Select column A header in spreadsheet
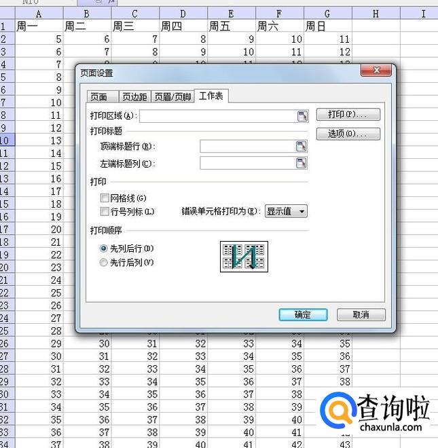This screenshot has width=438, height=448. 39,14
